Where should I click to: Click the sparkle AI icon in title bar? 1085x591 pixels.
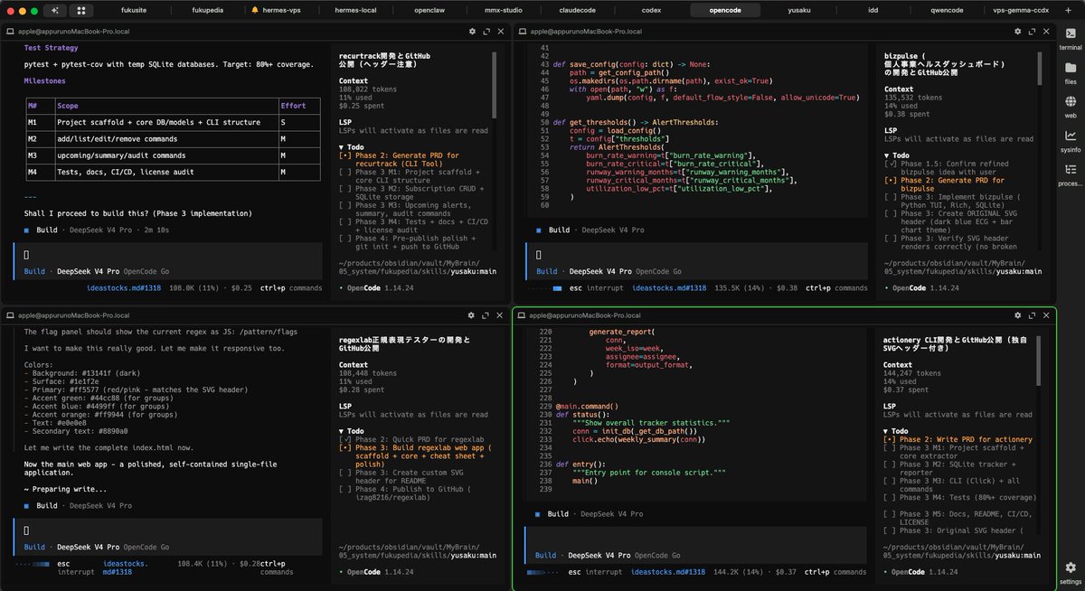56,11
